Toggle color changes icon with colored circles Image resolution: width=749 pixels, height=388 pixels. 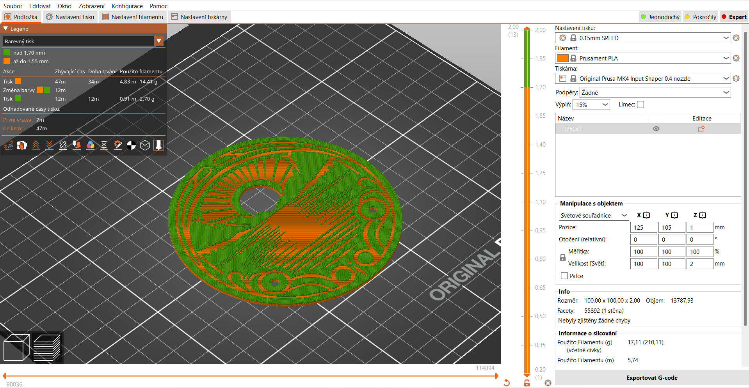90,145
